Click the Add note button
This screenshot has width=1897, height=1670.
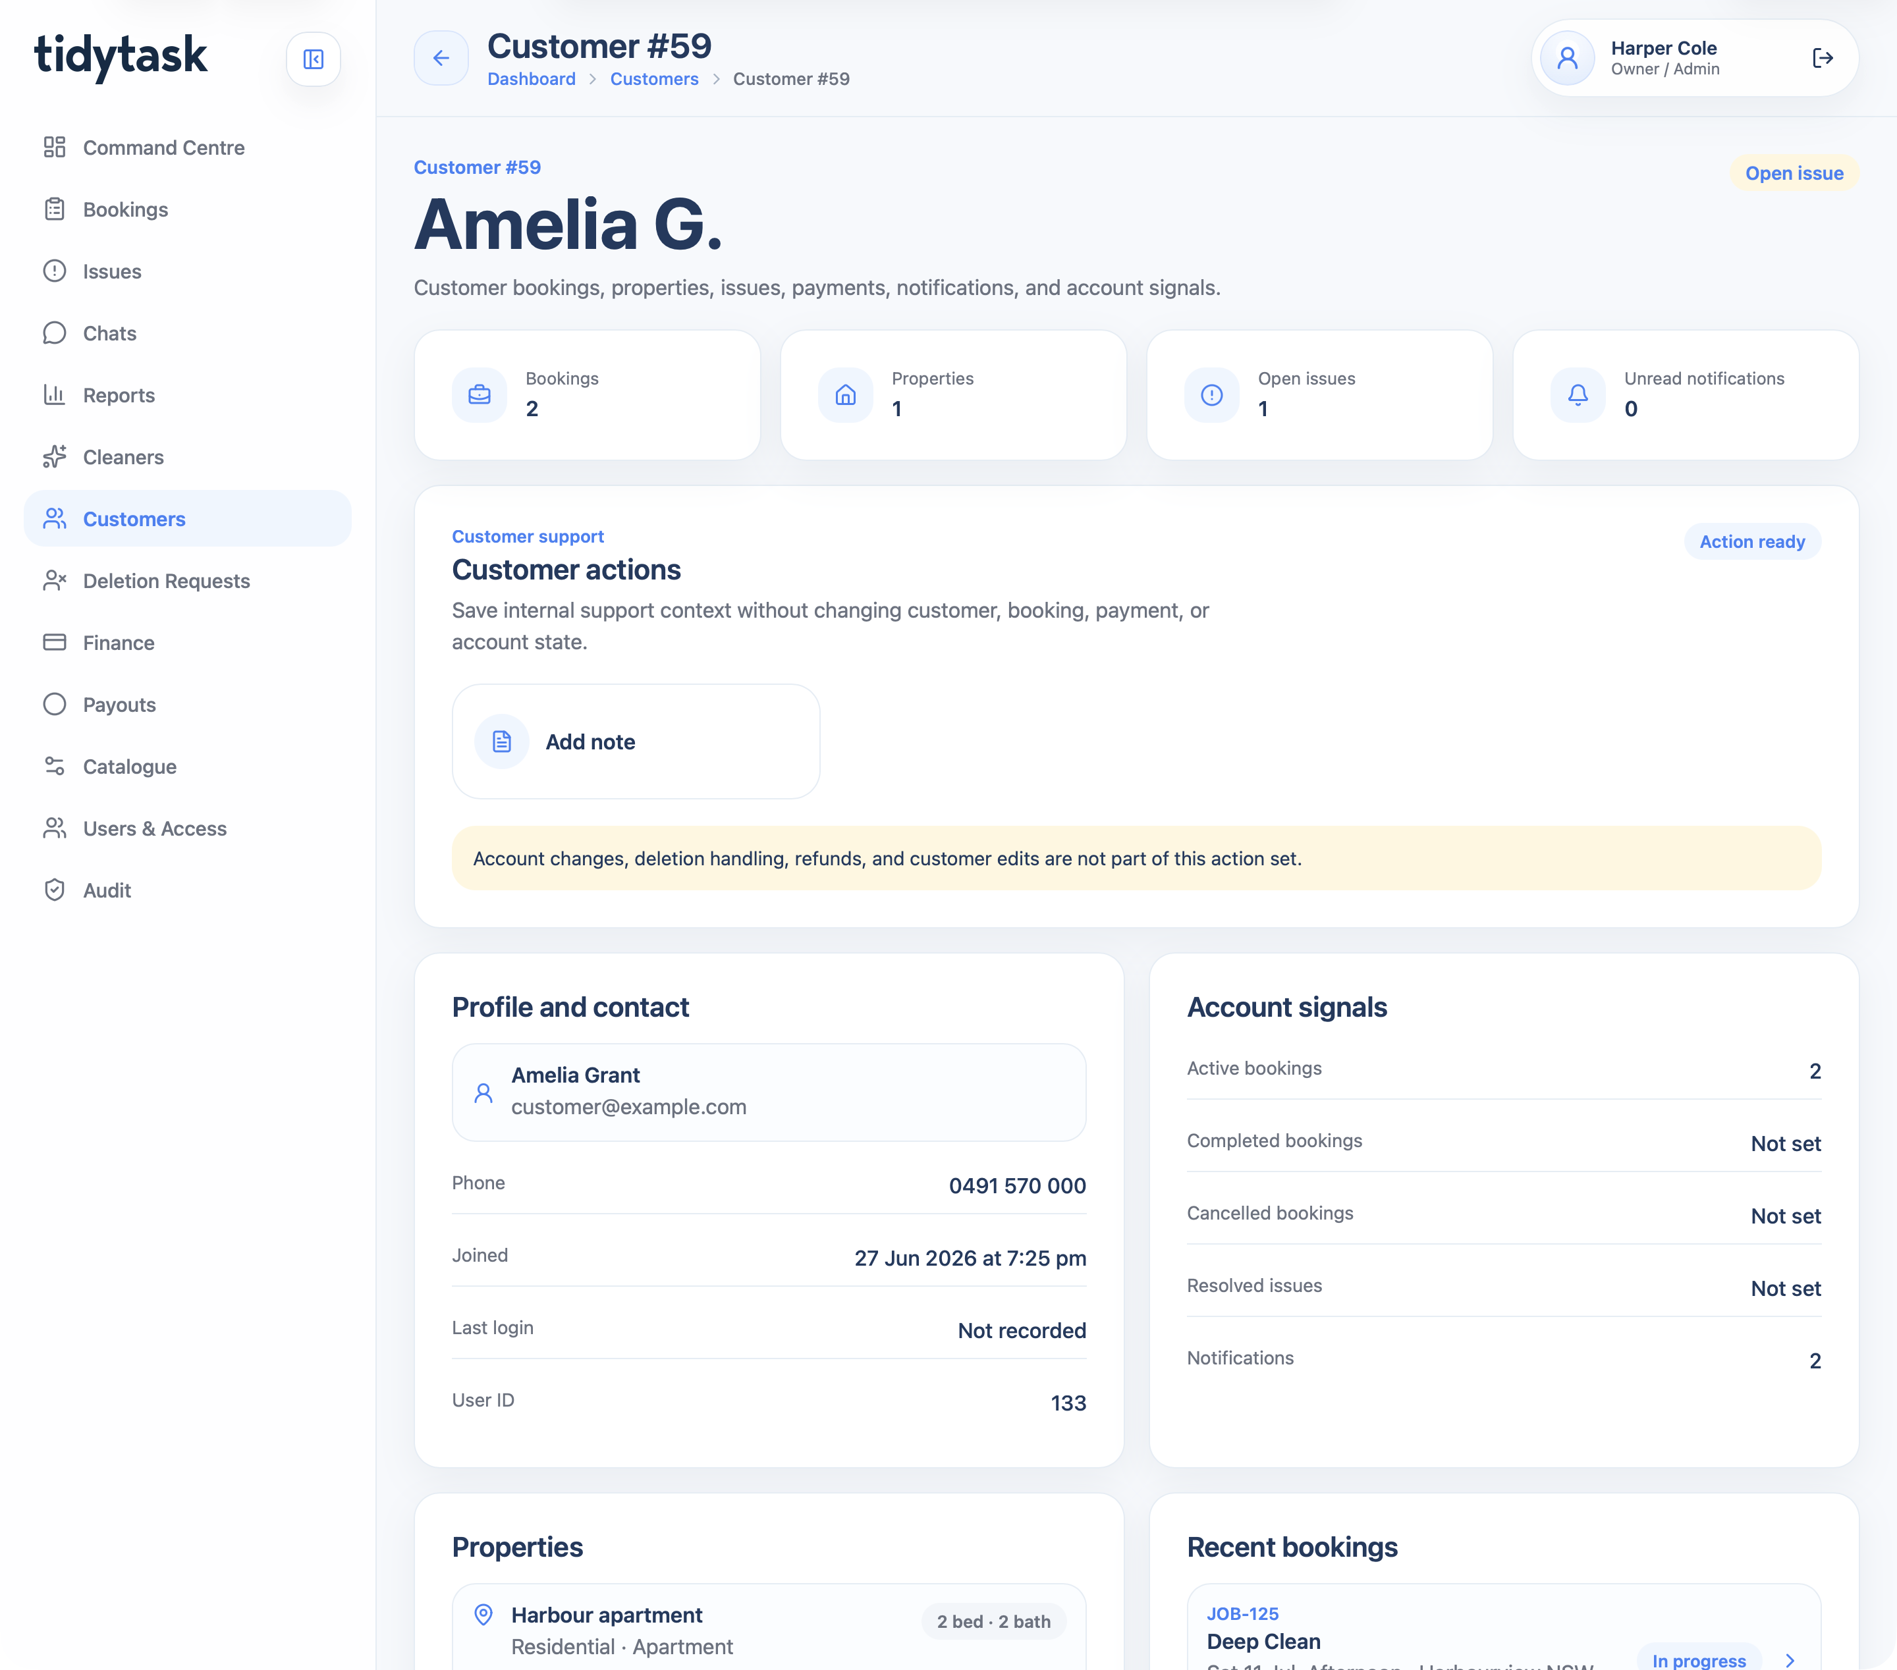pyautogui.click(x=636, y=741)
